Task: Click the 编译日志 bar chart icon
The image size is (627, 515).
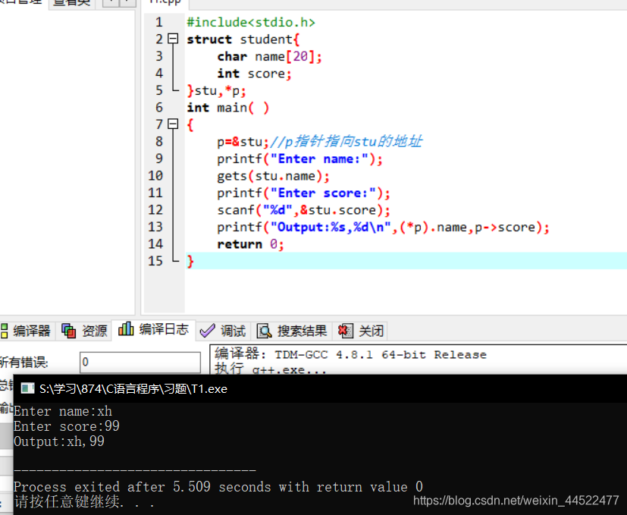Action: pos(126,329)
